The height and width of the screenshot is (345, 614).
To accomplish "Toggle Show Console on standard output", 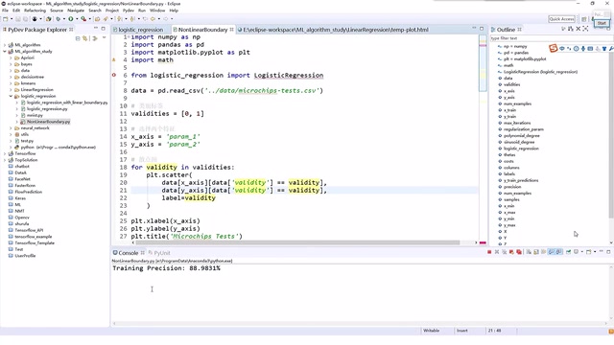I will click(x=552, y=252).
